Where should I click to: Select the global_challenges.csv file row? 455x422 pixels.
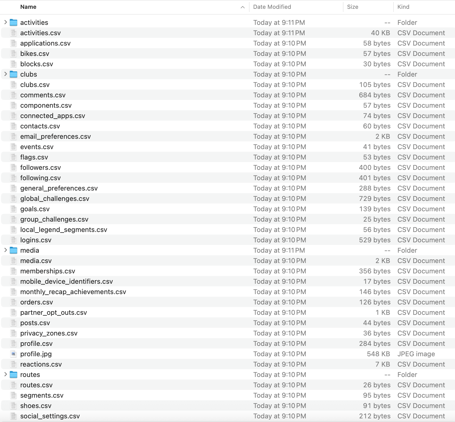point(55,199)
